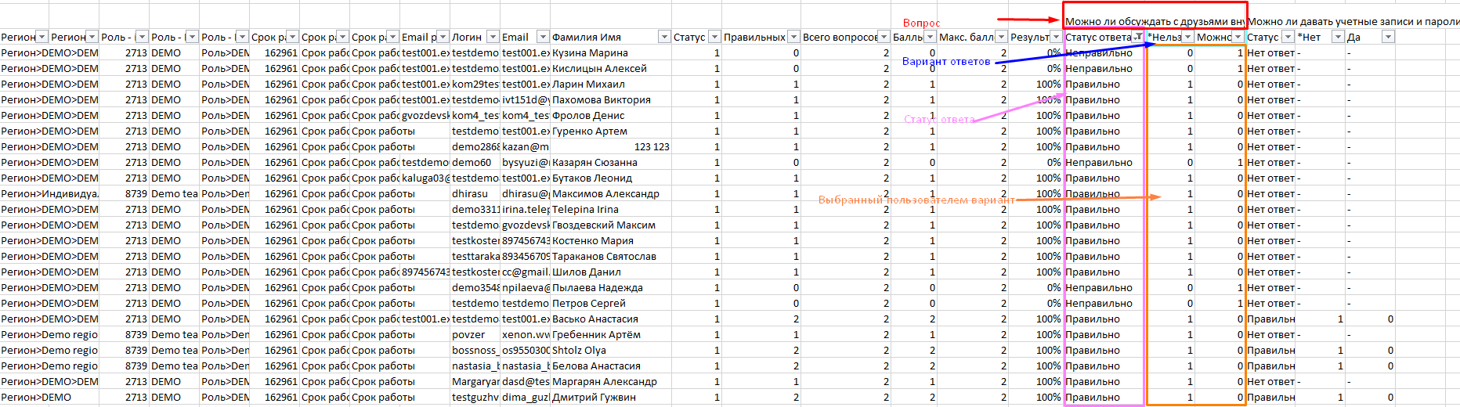Screen dimensions: 1460x407
Task: Select the email cell 'kazan@m'
Action: click(526, 146)
